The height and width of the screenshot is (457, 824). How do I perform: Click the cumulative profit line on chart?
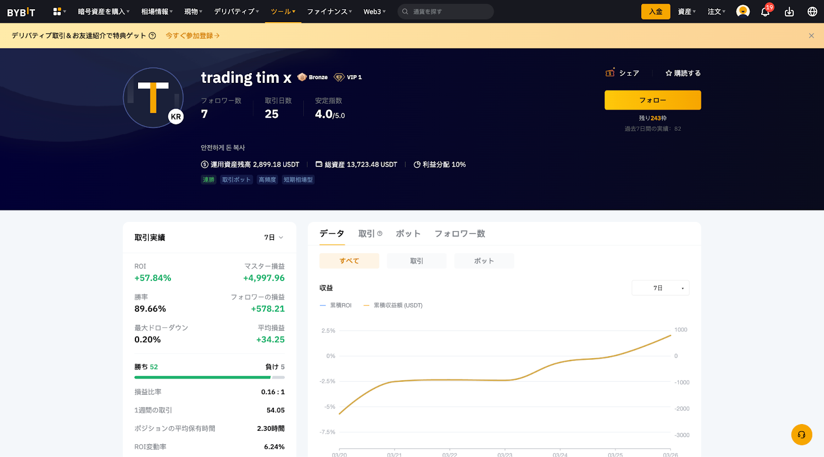[x=505, y=380]
